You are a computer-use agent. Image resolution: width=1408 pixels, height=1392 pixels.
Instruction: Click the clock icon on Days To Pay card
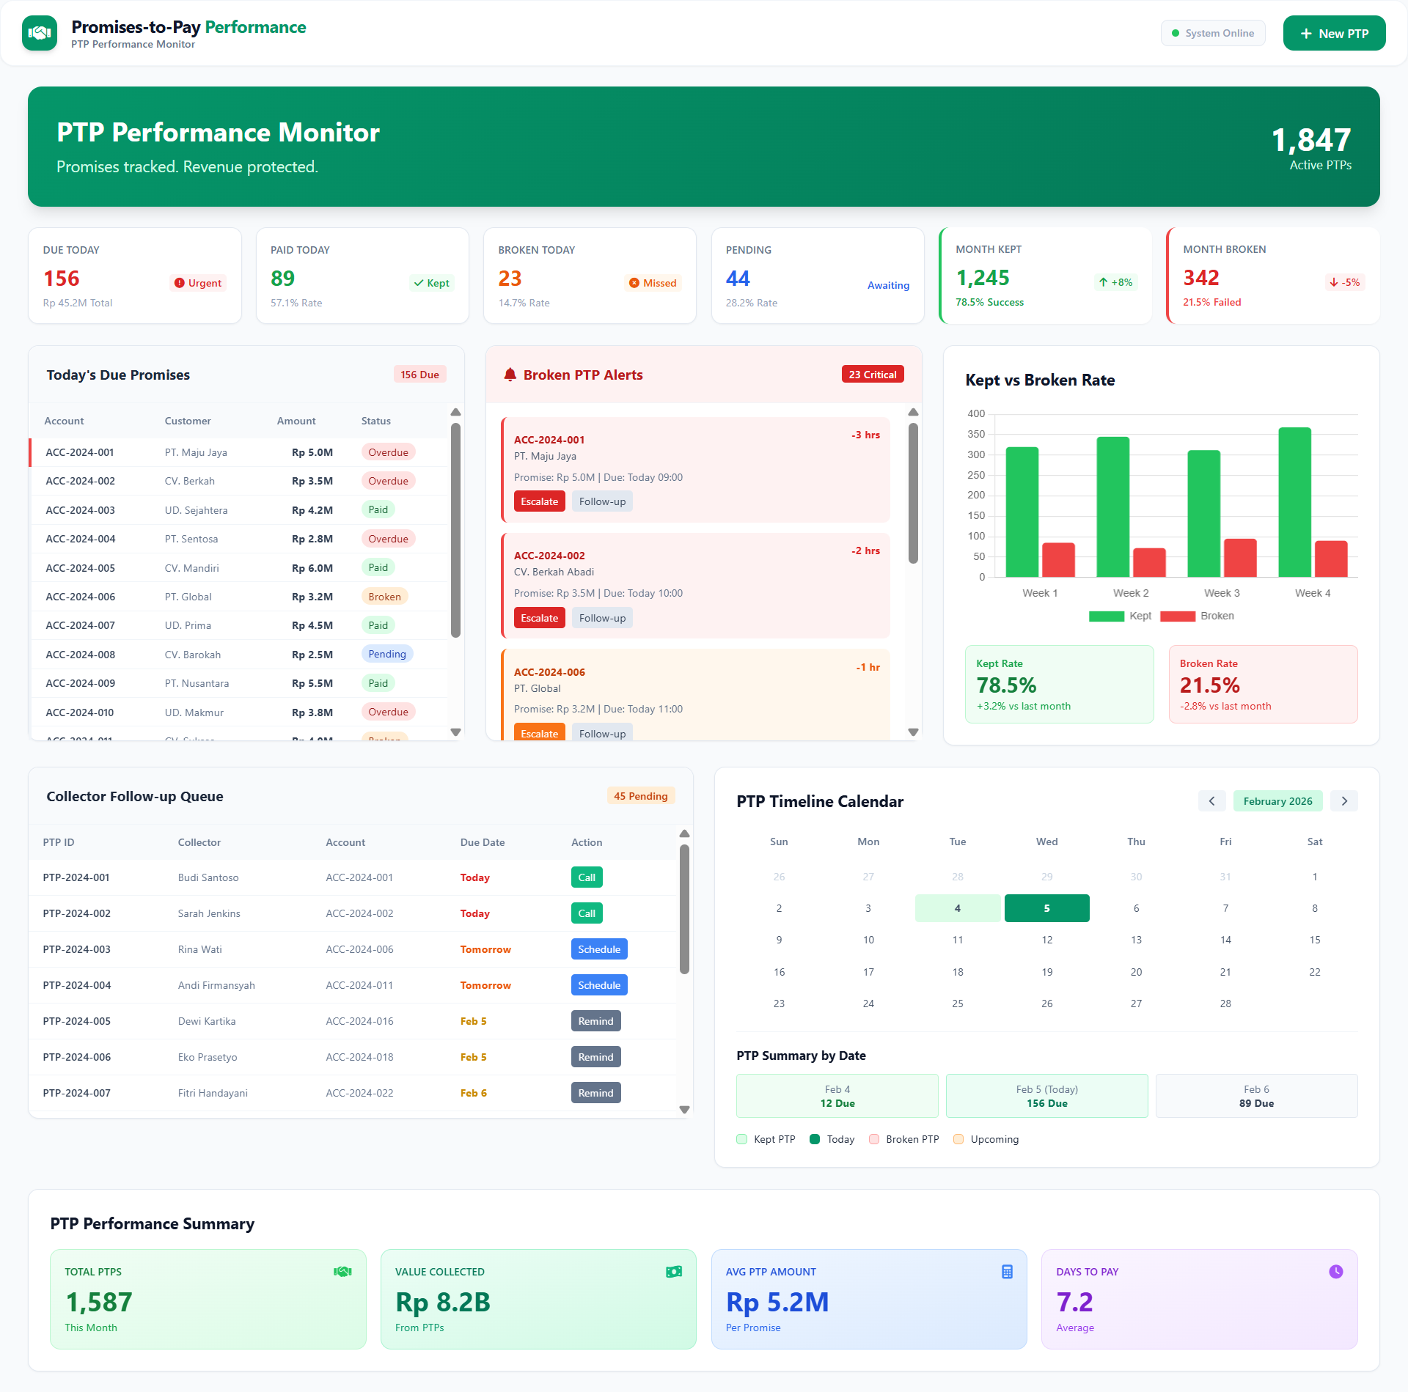tap(1336, 1272)
